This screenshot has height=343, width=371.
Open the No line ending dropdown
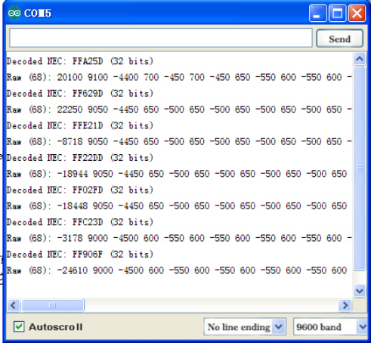245,327
